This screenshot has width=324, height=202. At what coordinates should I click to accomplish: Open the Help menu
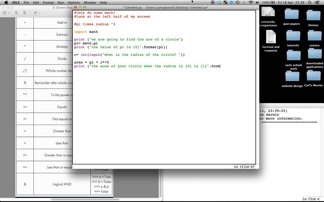click(x=103, y=3)
